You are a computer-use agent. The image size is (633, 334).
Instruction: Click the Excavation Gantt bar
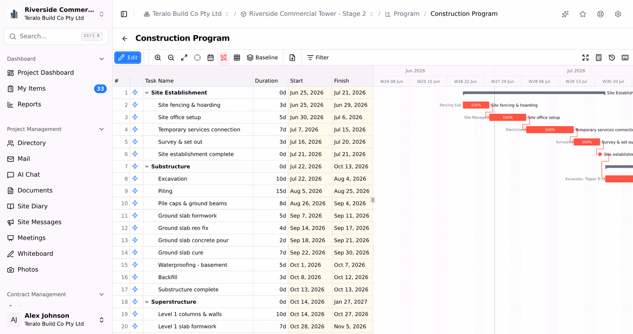tap(619, 179)
